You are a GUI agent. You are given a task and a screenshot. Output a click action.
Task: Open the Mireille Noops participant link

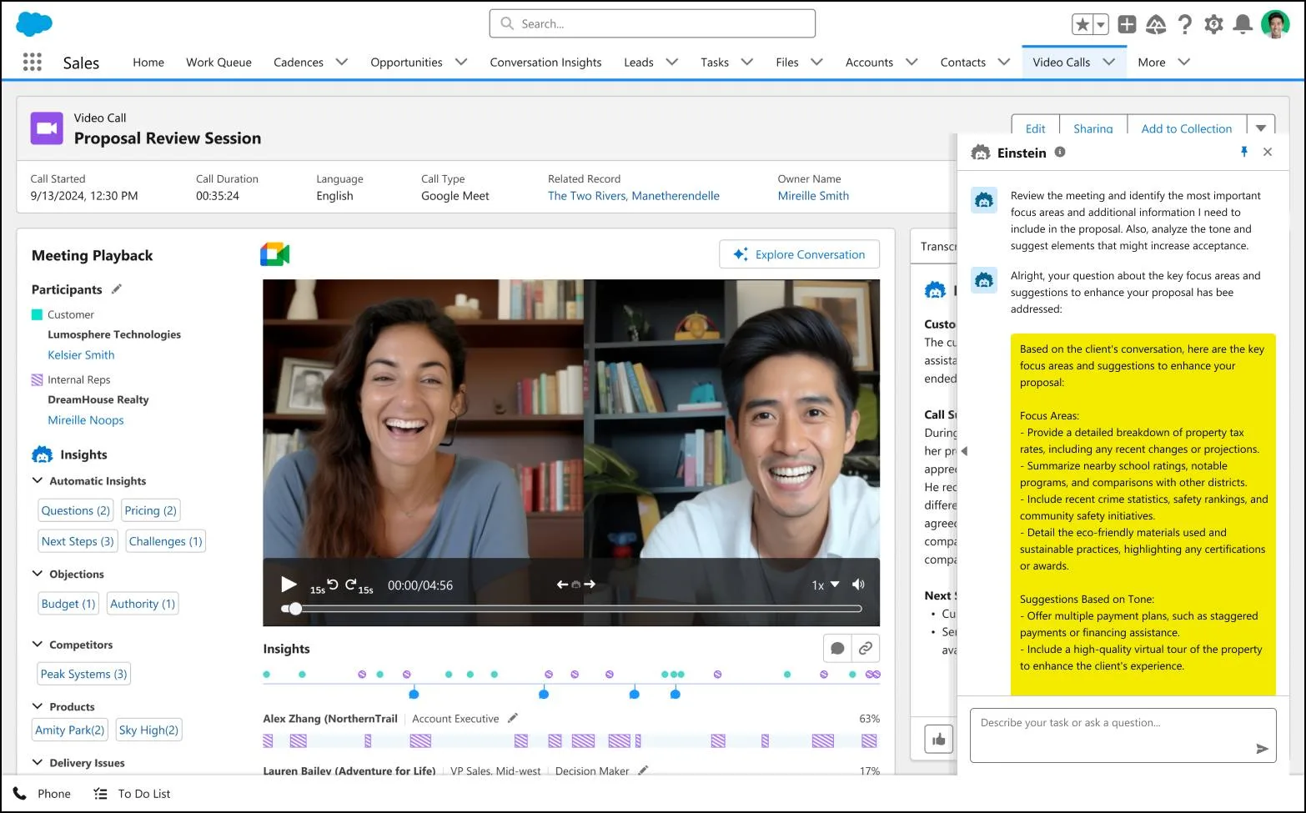coord(86,420)
